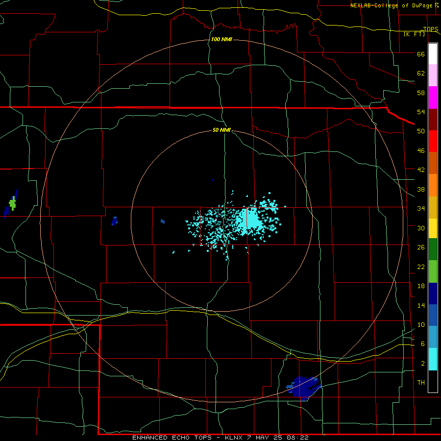Click legend value "6"
Viewport: 441px width, 441px height.
[423, 343]
